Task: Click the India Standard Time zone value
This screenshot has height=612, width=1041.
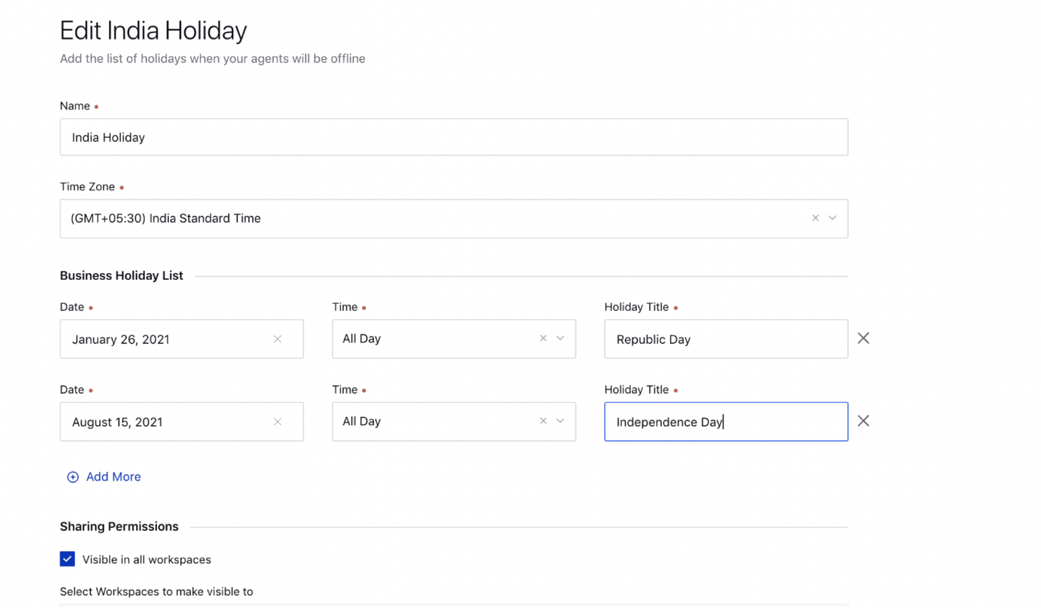Action: [x=165, y=218]
